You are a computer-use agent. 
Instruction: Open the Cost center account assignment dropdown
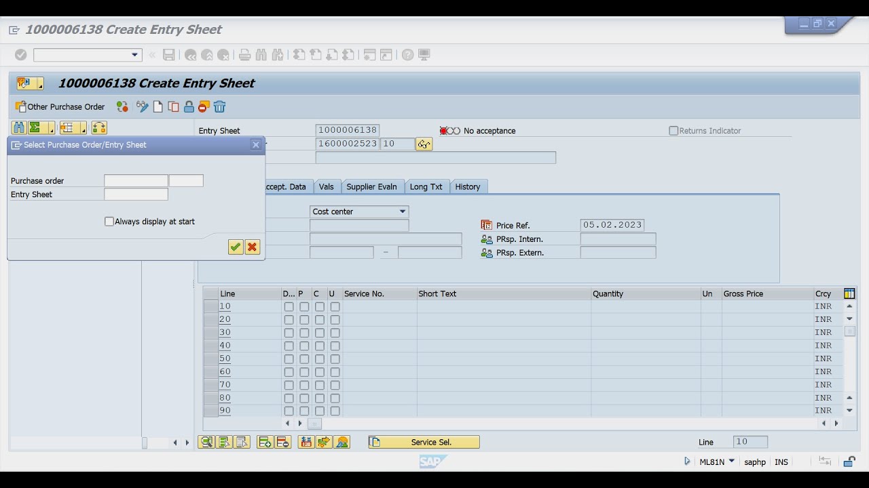403,211
